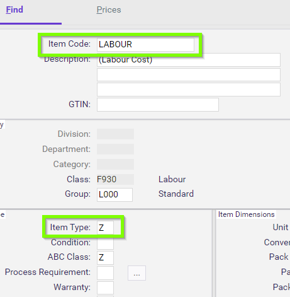Click the third description line field
Screen dimensions: 290x297
(x=189, y=90)
